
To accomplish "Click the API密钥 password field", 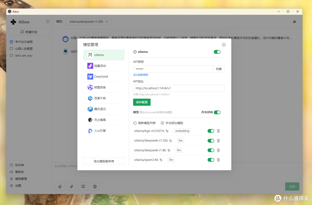I will pyautogui.click(x=173, y=69).
